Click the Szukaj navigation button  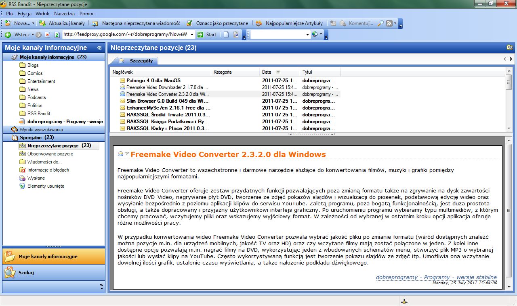(x=54, y=273)
